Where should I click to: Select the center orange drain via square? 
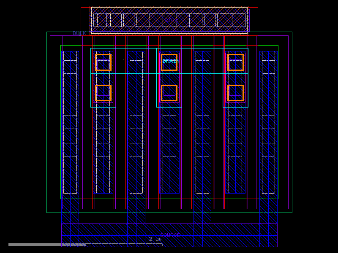click(x=169, y=62)
